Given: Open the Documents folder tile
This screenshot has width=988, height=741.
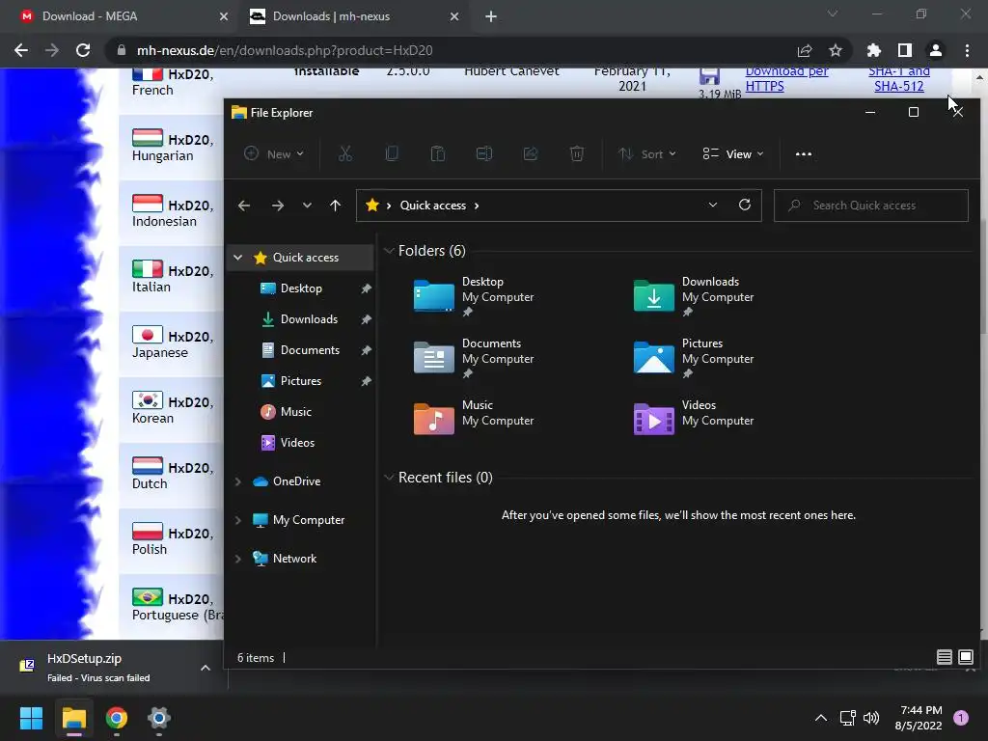Looking at the screenshot, I should 474,357.
